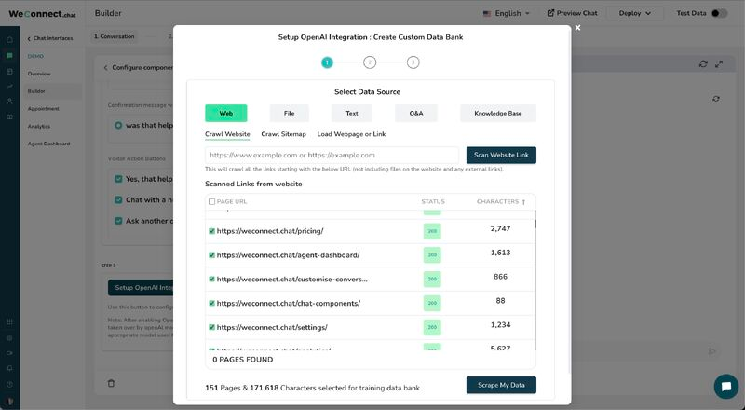This screenshot has height=410, width=745.
Task: Open the person icon in left sidebar
Action: (9, 102)
